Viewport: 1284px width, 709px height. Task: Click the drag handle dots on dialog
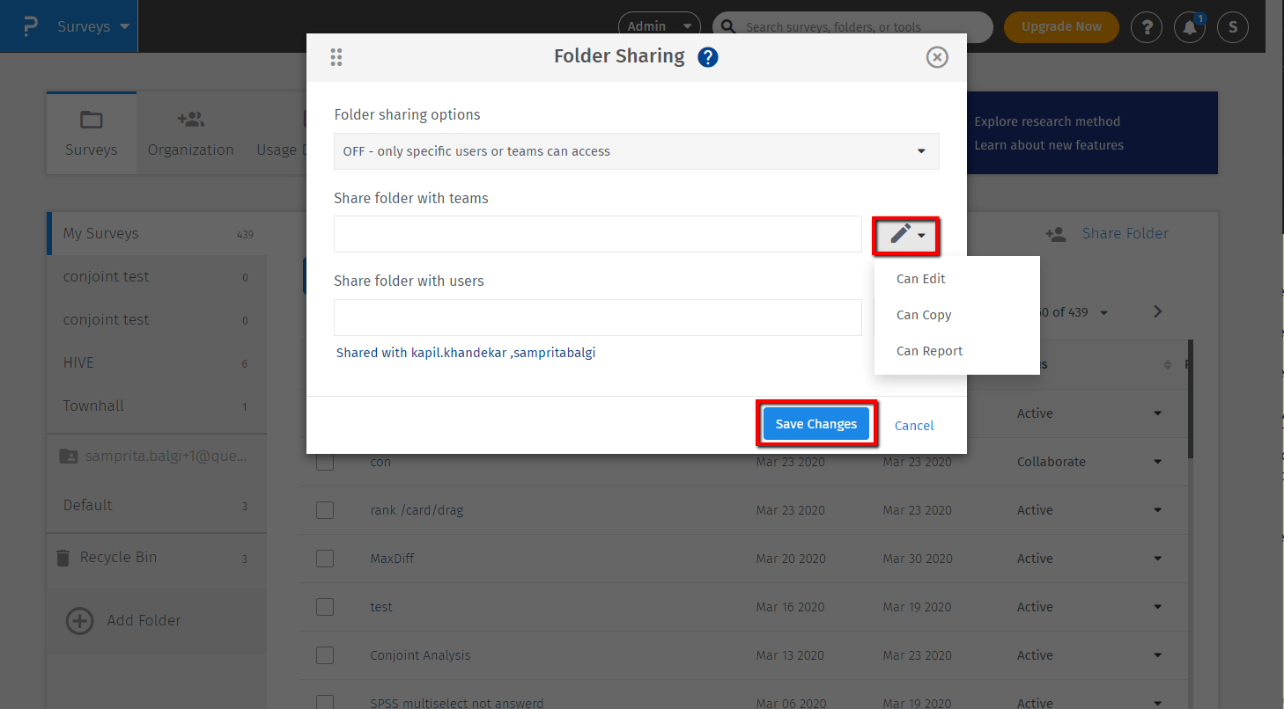pos(336,57)
